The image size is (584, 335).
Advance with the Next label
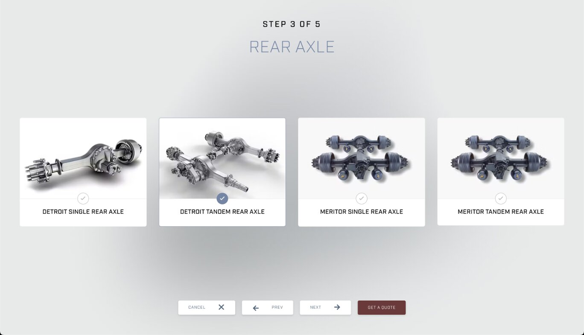click(315, 307)
